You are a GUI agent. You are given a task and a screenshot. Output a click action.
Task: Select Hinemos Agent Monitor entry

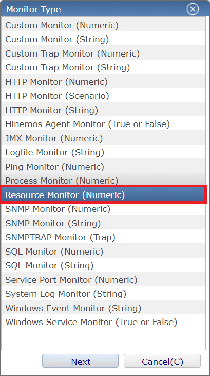(103, 124)
